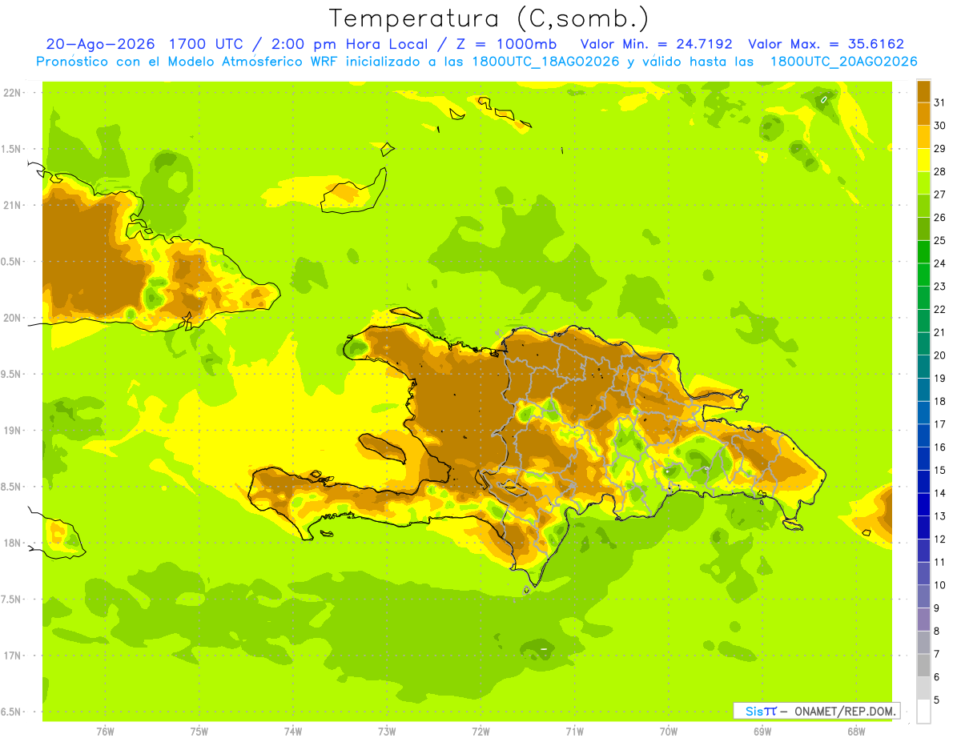This screenshot has height=742, width=961.
Task: Select "Valor Max. = 35.6162" text
Action: tap(826, 44)
